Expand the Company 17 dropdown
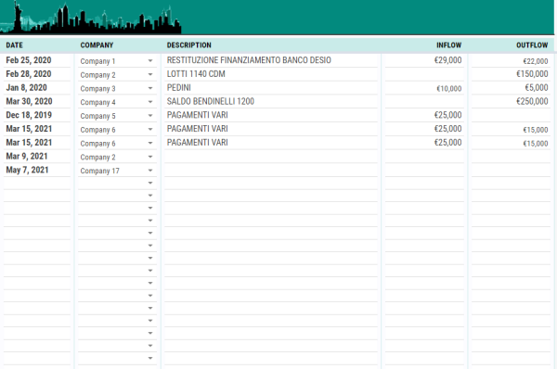This screenshot has width=557, height=369. 150,171
